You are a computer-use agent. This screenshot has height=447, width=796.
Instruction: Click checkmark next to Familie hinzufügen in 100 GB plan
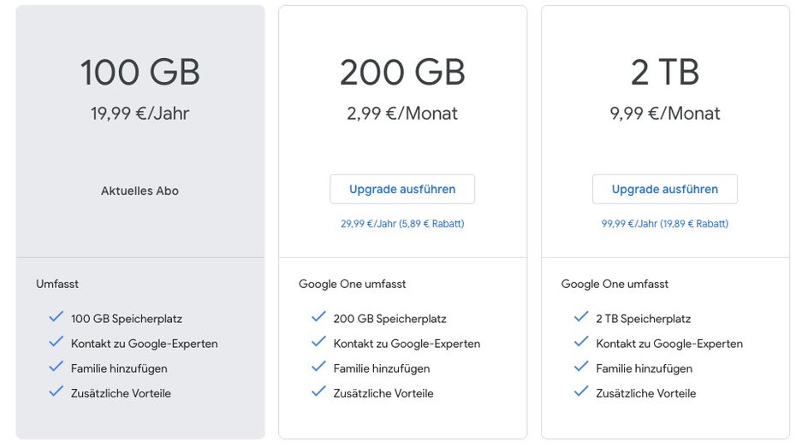coord(56,368)
